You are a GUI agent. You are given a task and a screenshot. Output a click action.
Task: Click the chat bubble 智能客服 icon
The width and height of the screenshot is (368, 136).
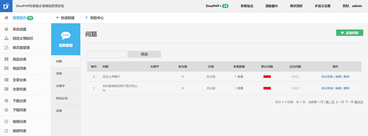pos(66,36)
